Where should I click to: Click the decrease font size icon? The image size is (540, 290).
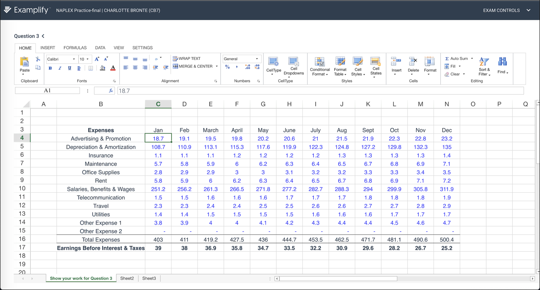point(106,59)
